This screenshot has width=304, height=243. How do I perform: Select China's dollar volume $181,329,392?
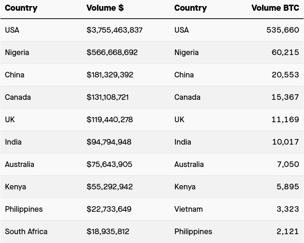[x=110, y=75]
